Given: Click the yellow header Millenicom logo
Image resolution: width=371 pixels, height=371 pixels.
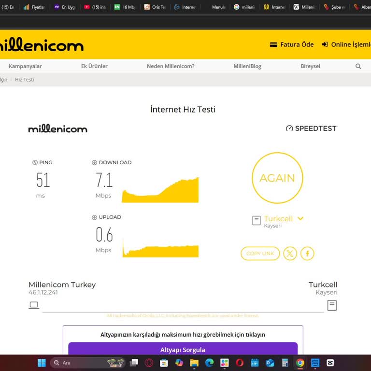Looking at the screenshot, I should pos(42,44).
